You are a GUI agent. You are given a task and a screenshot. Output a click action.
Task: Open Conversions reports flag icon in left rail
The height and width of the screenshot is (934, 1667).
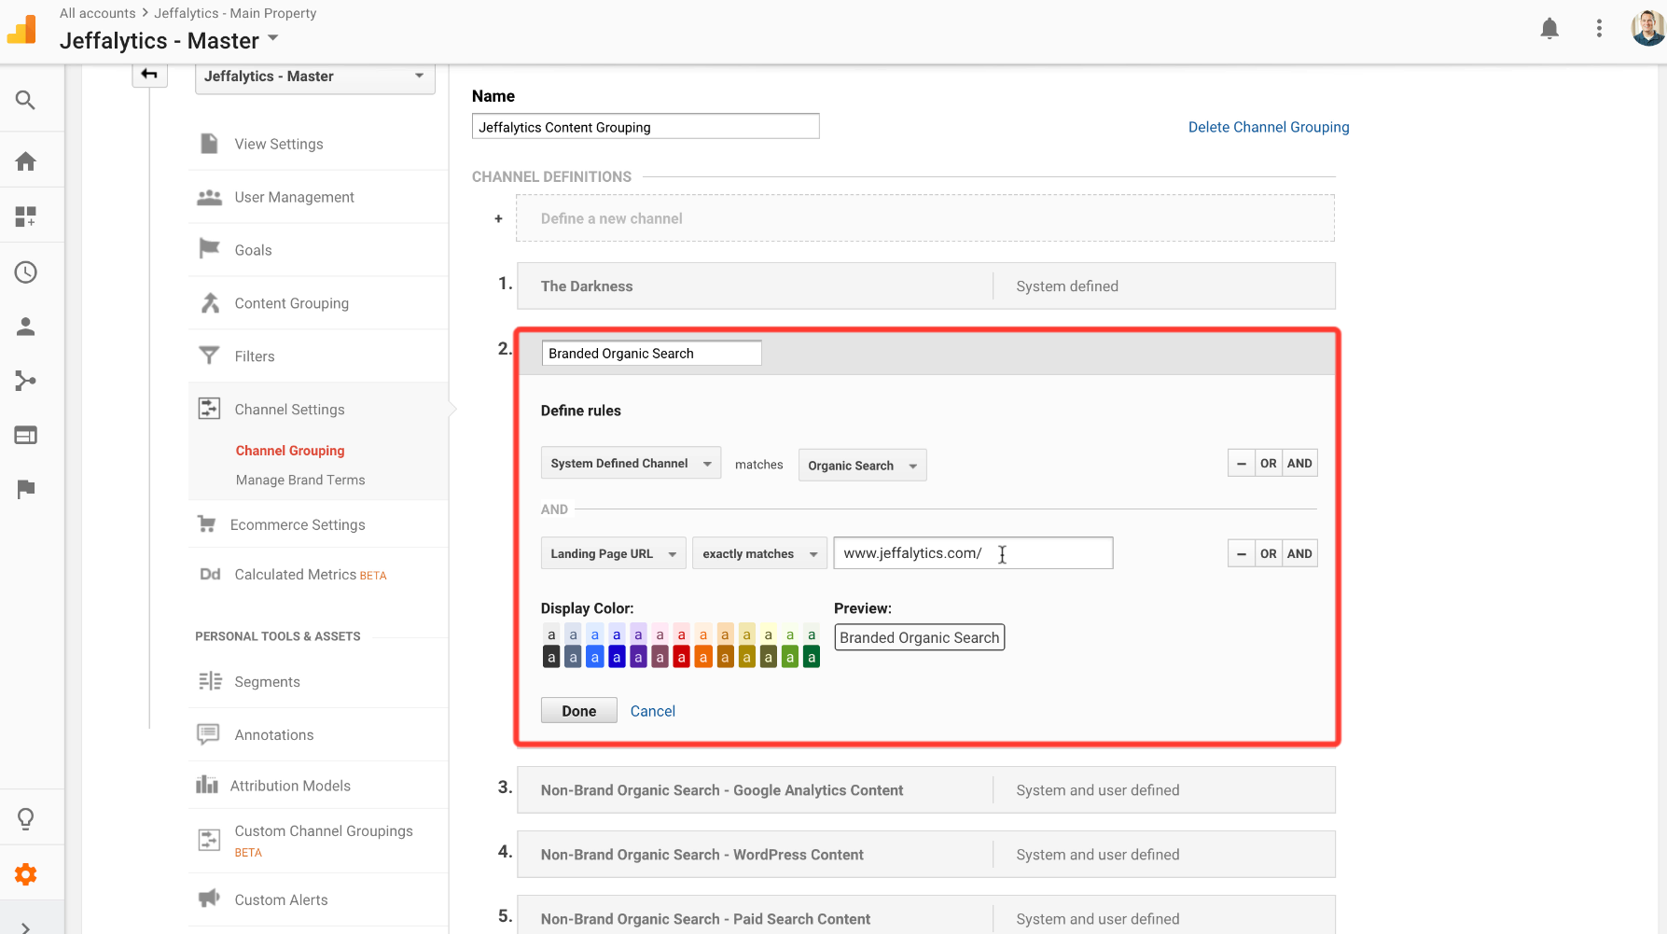coord(25,489)
